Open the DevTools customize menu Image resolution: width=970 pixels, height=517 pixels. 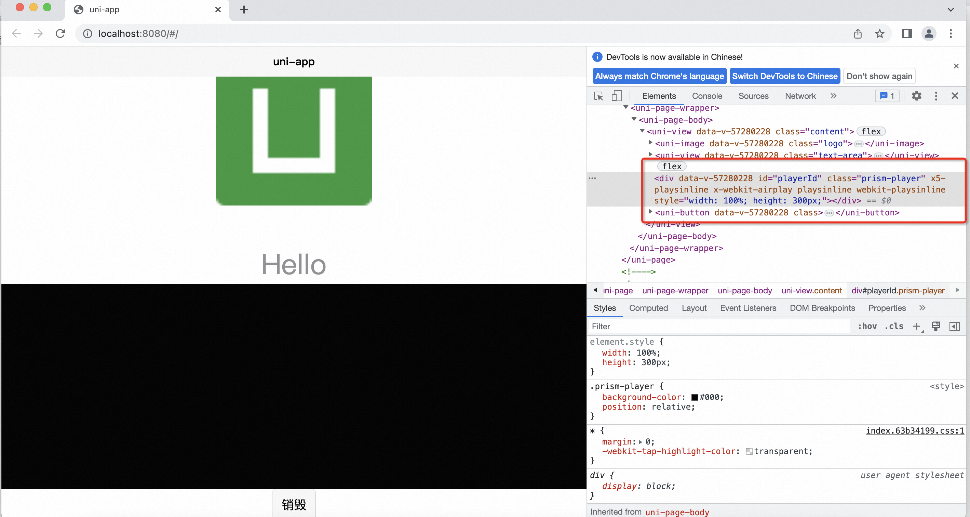pos(936,96)
